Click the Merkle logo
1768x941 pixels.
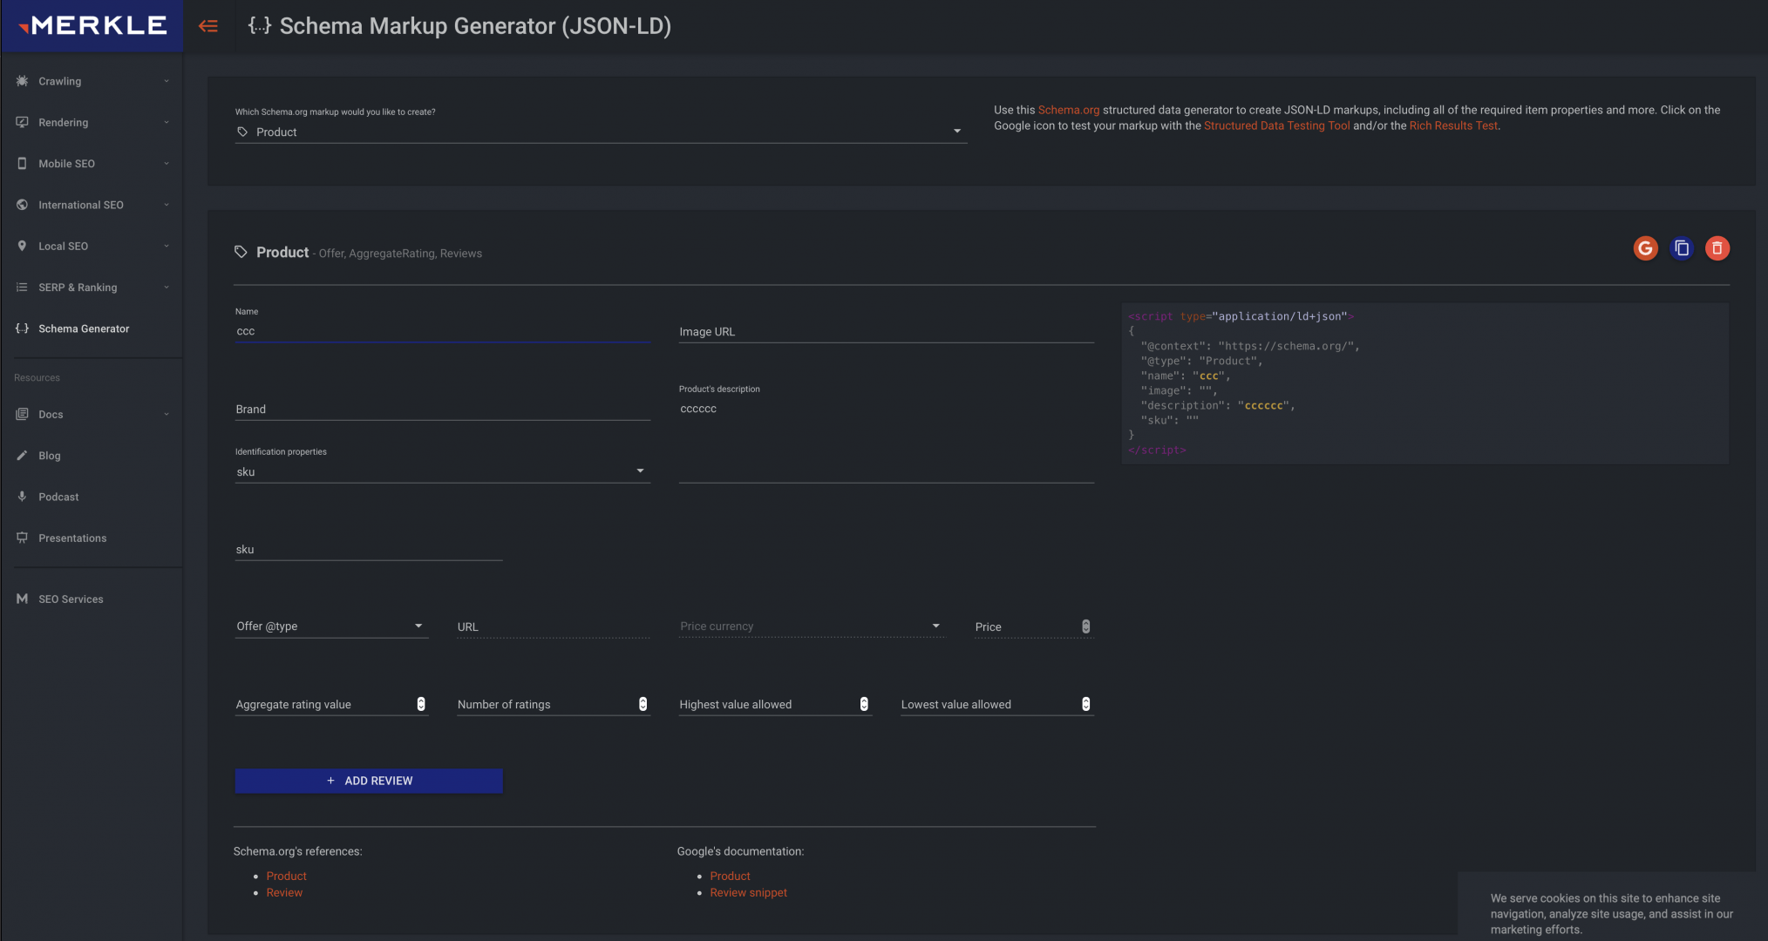coord(92,25)
